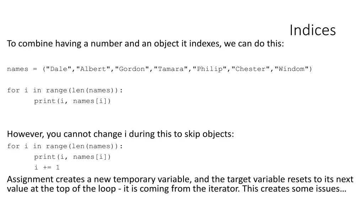Click the names tuple assignment line
364x204 pixels.
pyautogui.click(x=160, y=69)
